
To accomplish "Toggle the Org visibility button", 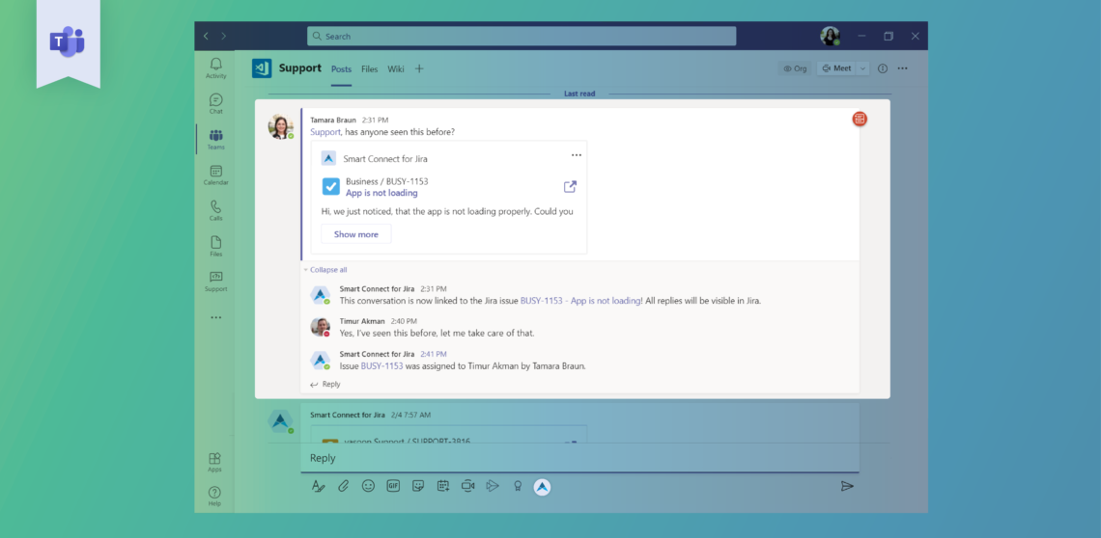I will pyautogui.click(x=795, y=68).
